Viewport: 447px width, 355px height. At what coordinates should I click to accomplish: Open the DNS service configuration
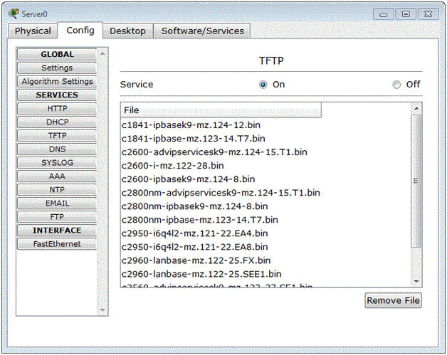[57, 149]
